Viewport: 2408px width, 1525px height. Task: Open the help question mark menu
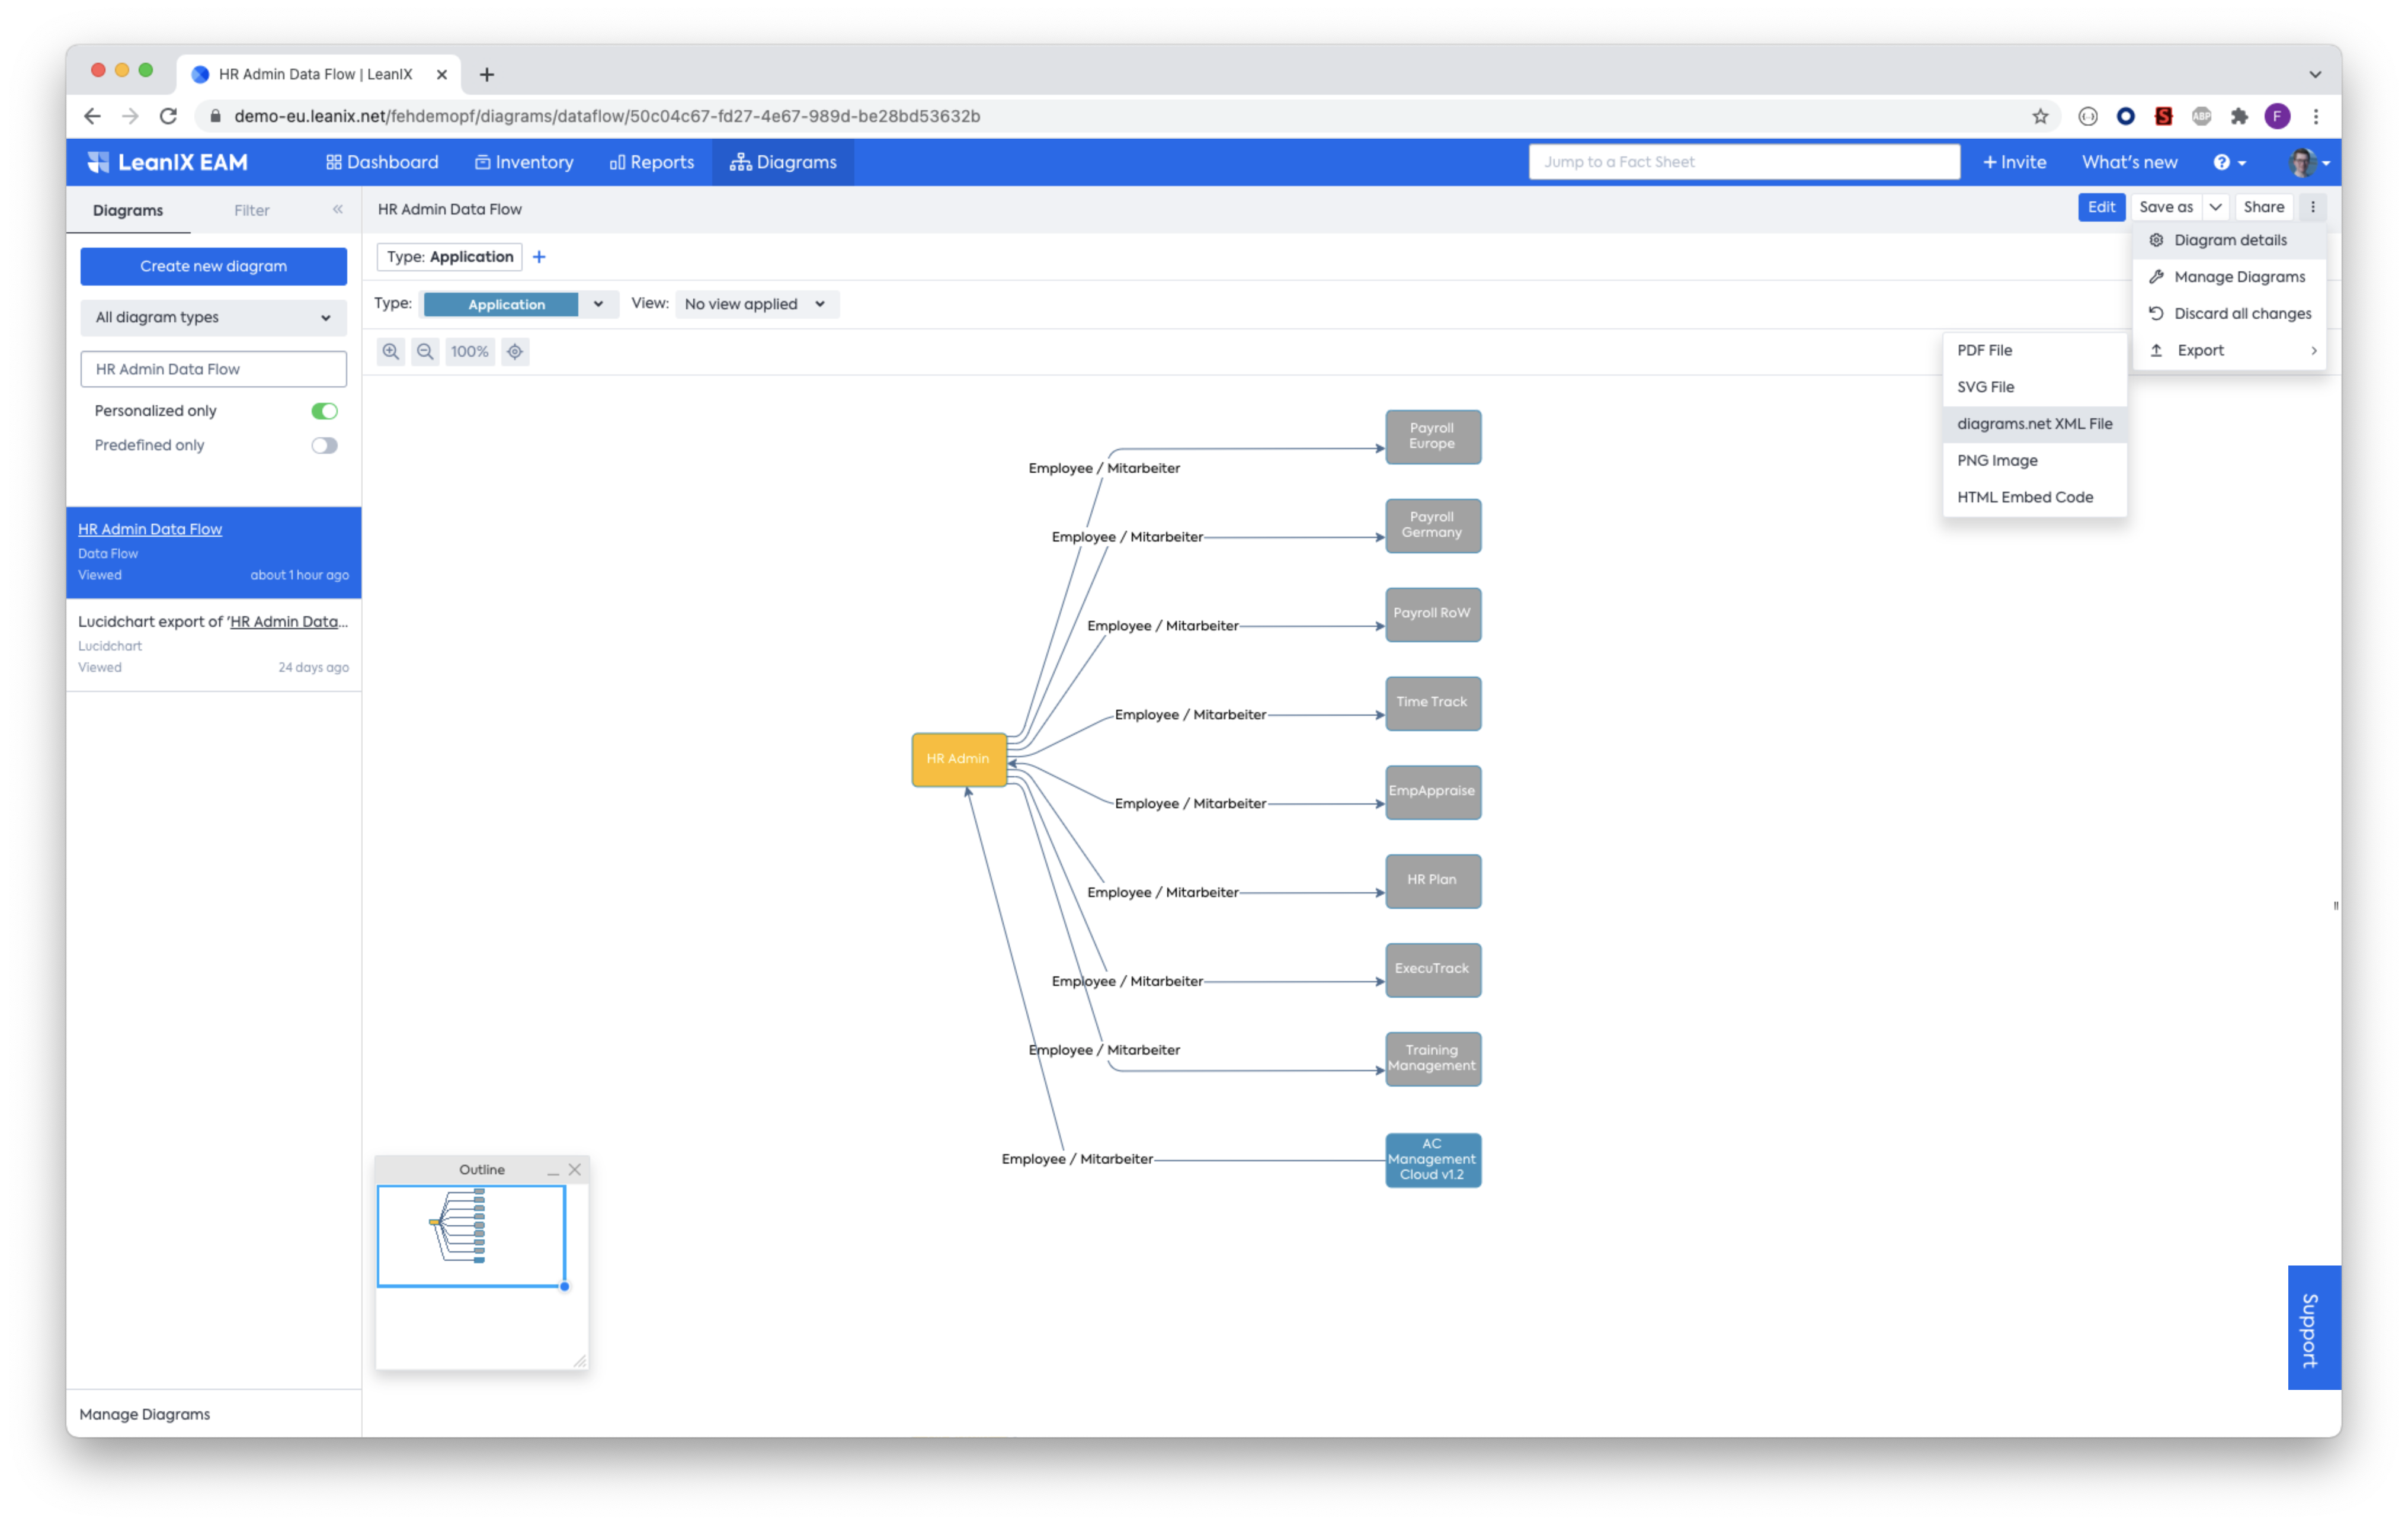coord(2229,162)
